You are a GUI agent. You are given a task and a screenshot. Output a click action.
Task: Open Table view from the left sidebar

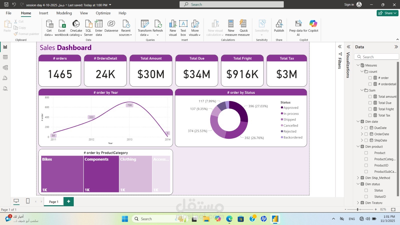5,57
